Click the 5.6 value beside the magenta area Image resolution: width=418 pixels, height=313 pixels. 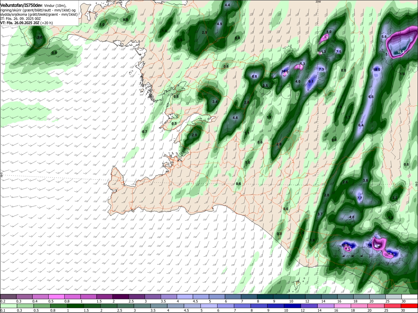(x=384, y=37)
